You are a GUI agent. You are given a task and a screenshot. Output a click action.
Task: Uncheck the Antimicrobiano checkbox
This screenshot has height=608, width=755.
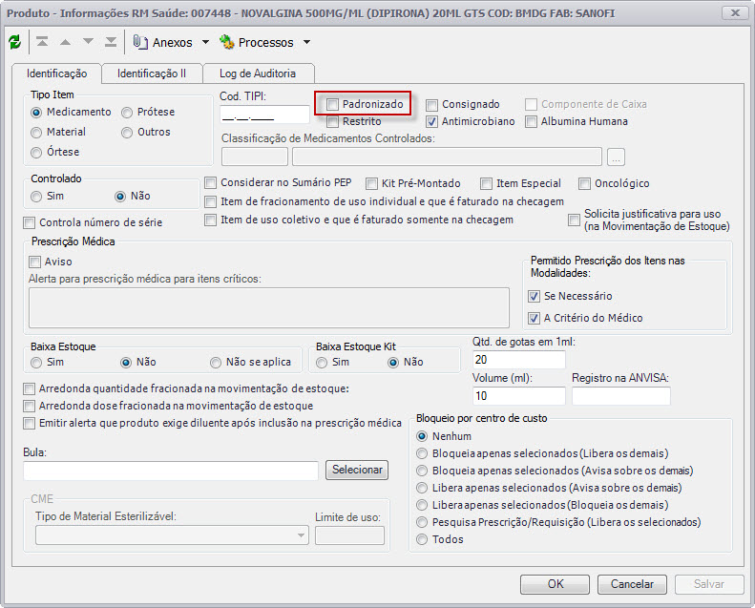point(432,122)
